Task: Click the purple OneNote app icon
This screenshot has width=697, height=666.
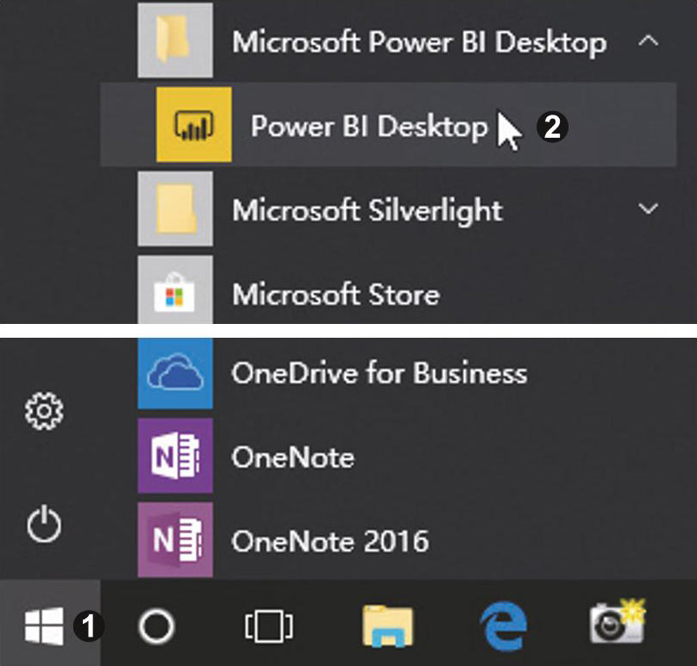Action: [175, 456]
